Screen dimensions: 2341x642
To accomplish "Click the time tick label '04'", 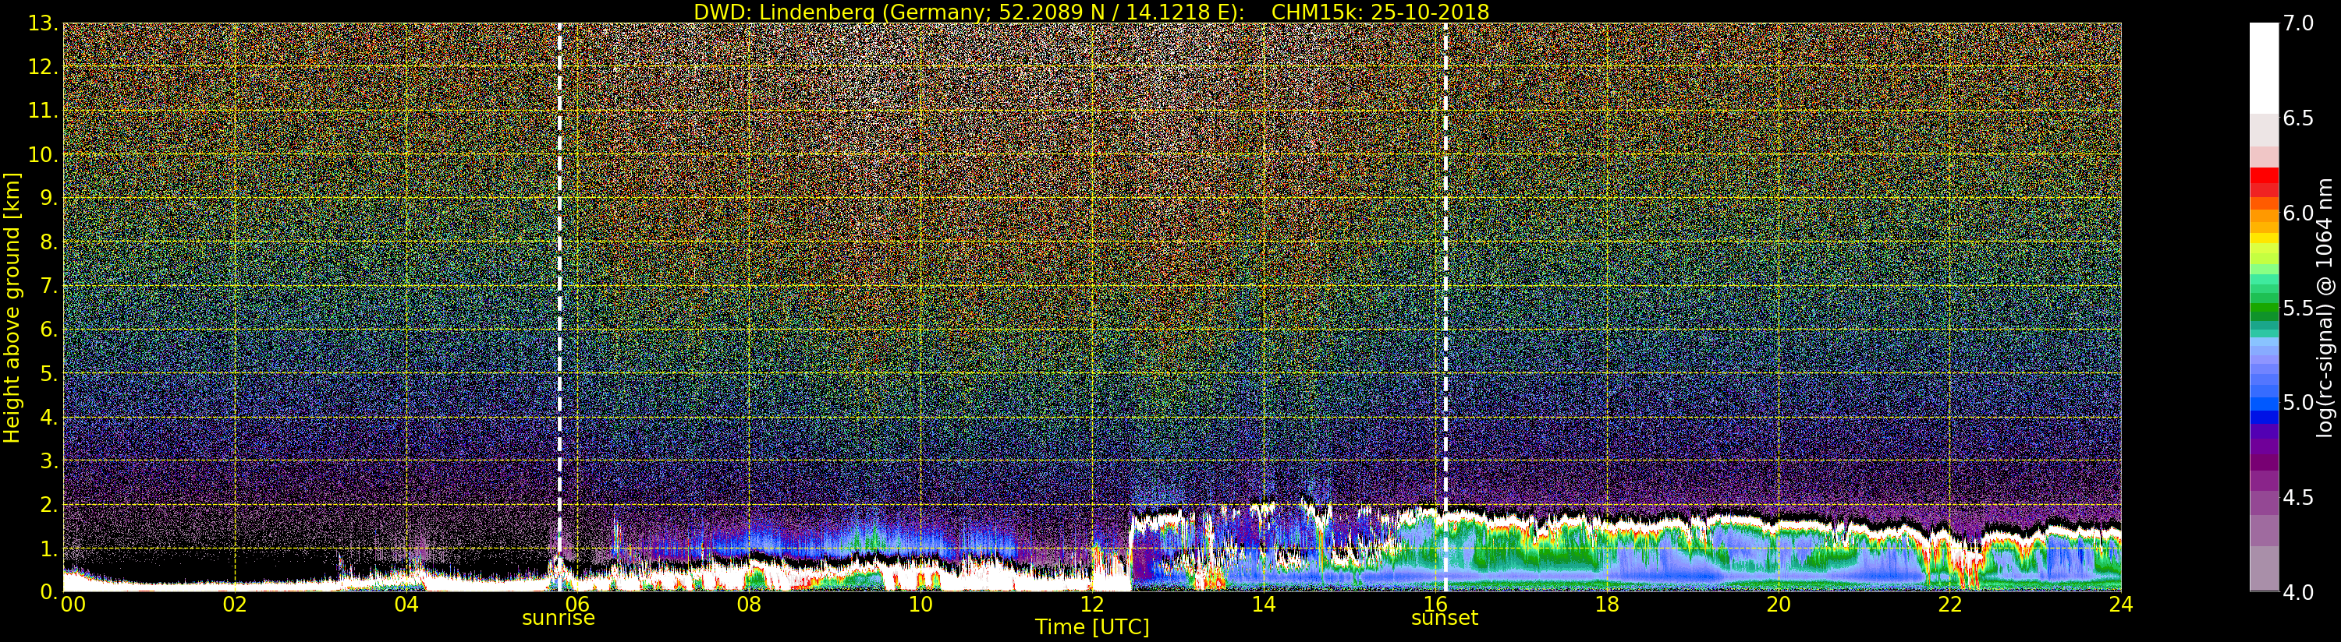I will (406, 604).
